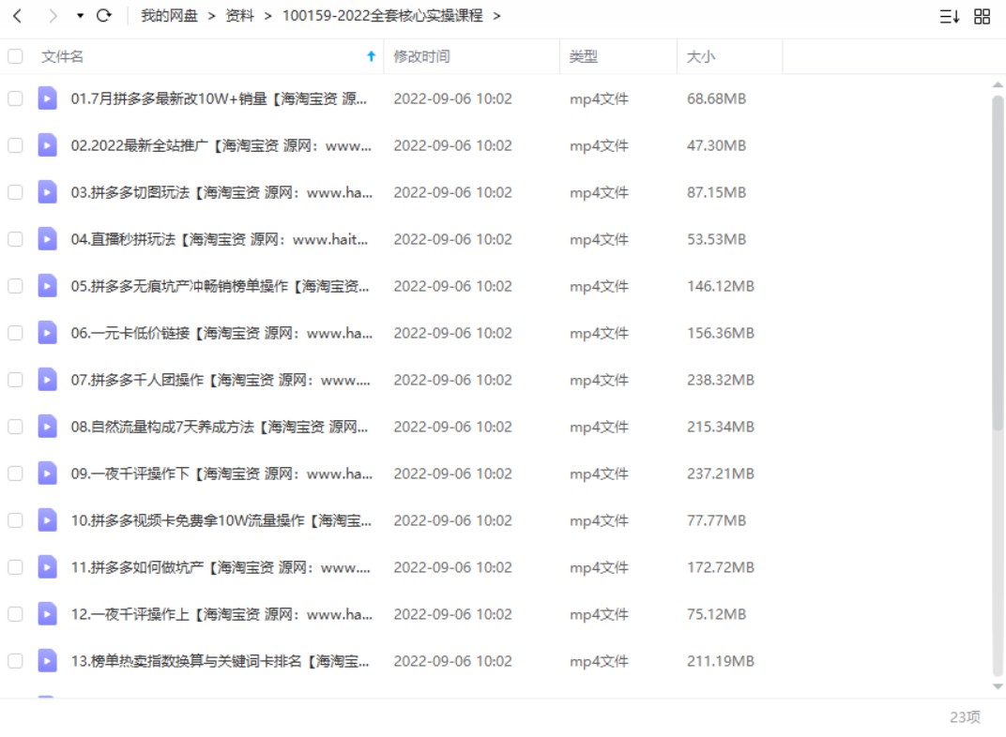Switch to grid view layout
Viewport: 1006px width, 737px height.
click(983, 17)
